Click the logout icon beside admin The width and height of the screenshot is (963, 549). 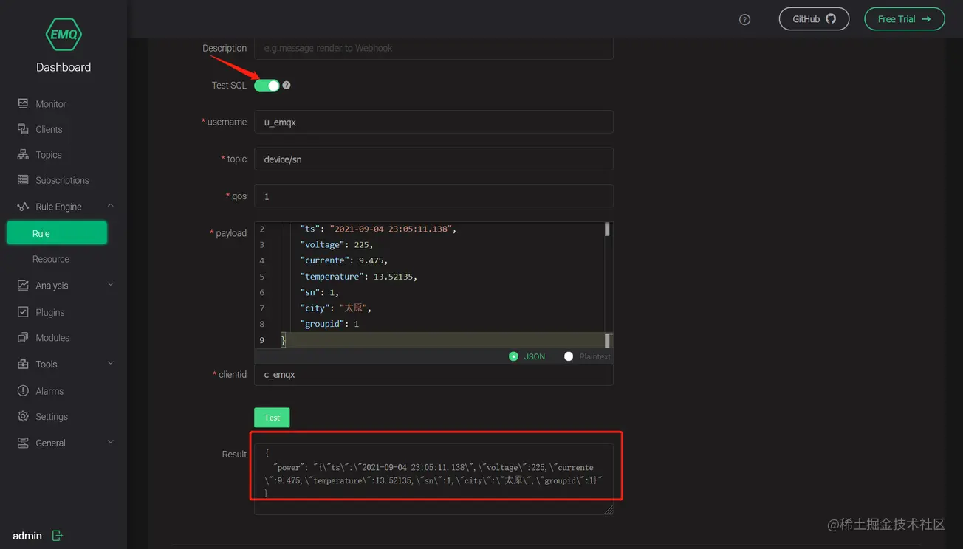pyautogui.click(x=58, y=536)
